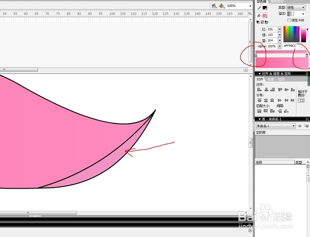Switch to the 颜色样本 tab
Screen dimensions: 310x237
pyautogui.click(x=277, y=2)
